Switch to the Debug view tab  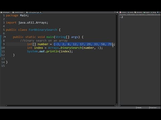[x=153, y=12]
